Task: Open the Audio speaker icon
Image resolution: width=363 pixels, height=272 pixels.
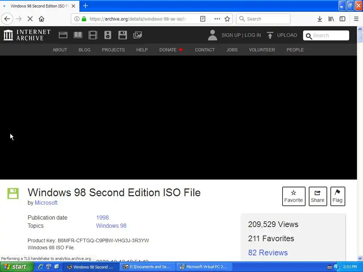Action: click(x=108, y=35)
